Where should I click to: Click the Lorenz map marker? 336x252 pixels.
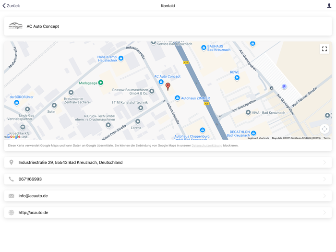pos(138,122)
